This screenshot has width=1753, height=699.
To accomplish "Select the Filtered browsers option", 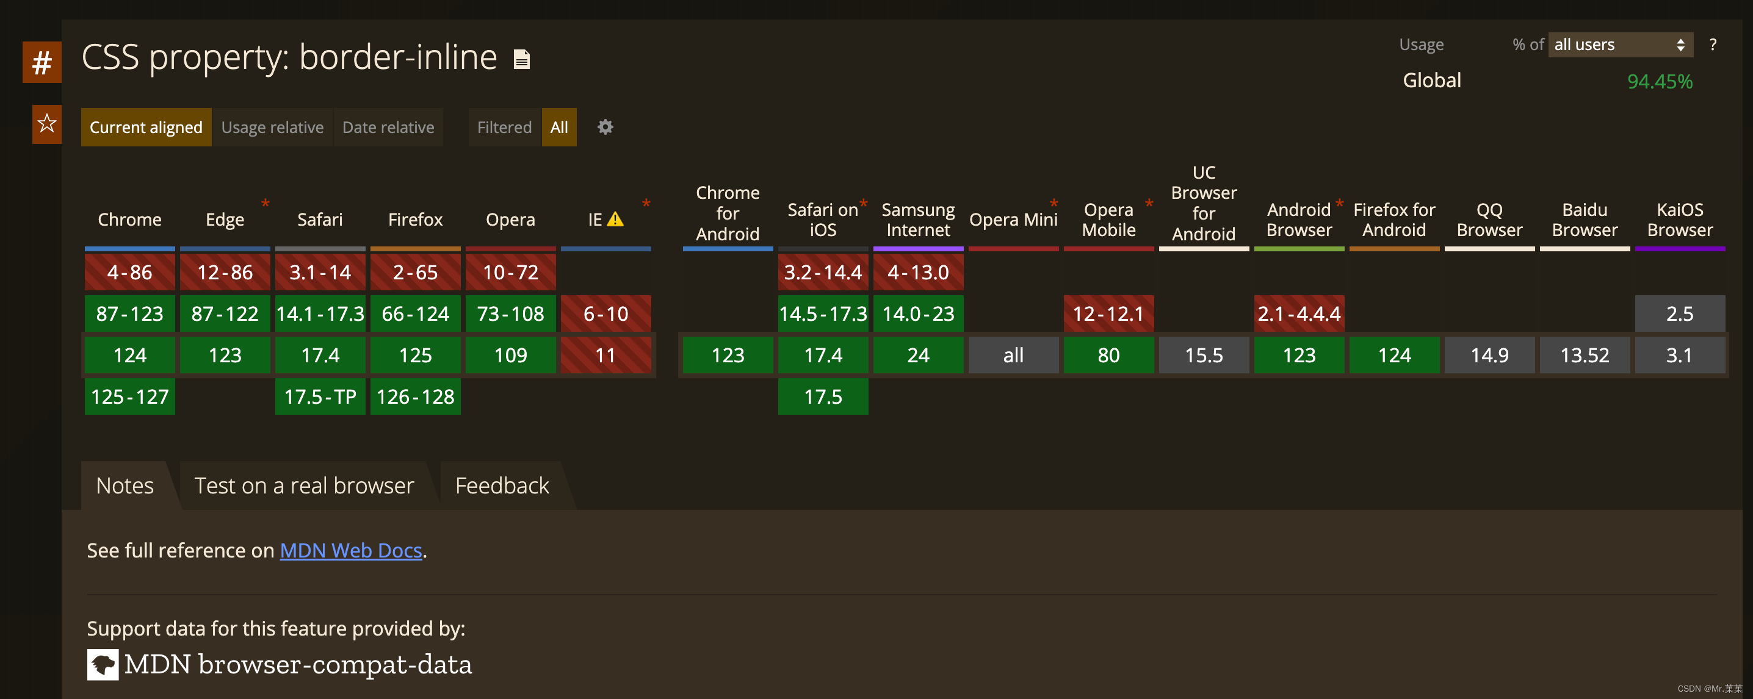I will (x=504, y=127).
